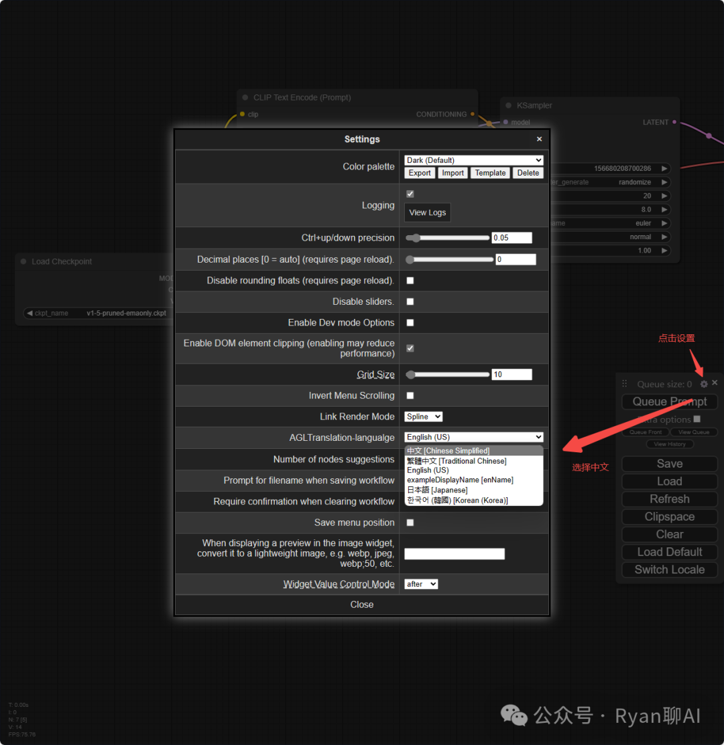Image resolution: width=724 pixels, height=745 pixels.
Task: Click the arrow next to randomize value
Action: coord(664,182)
